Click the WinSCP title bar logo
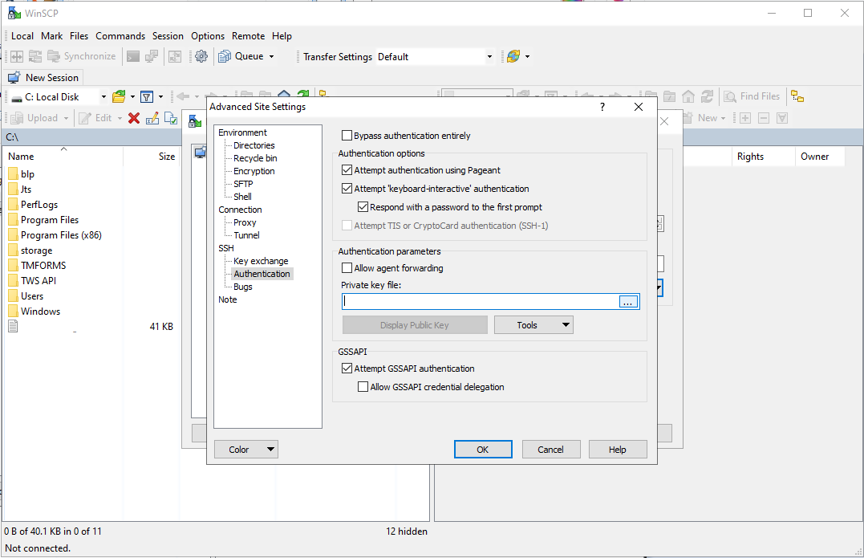 [14, 13]
